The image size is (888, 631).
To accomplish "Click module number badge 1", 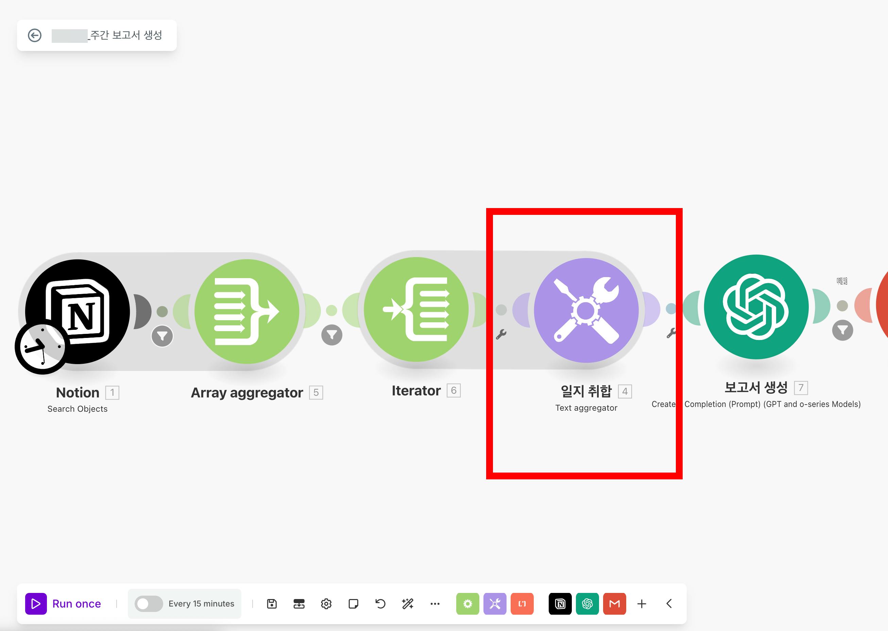I will coord(112,392).
